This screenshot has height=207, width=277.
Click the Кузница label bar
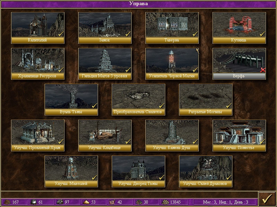[x=239, y=40]
